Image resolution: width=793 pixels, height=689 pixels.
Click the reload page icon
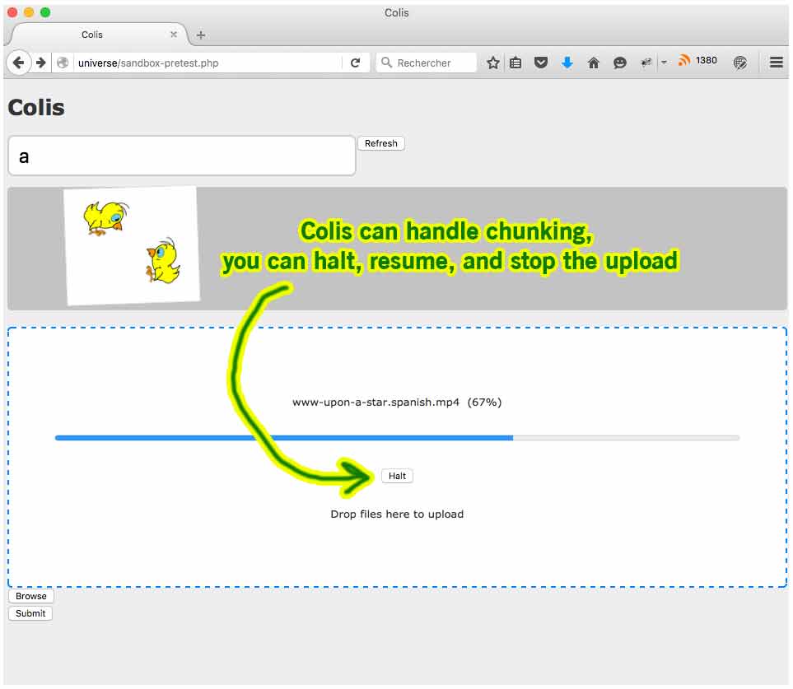point(356,62)
